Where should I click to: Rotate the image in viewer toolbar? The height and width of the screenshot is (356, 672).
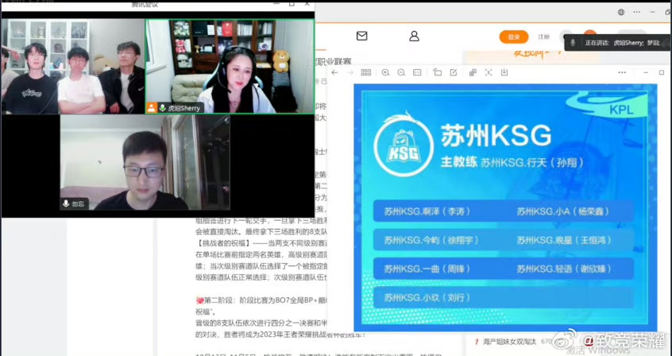coord(437,72)
